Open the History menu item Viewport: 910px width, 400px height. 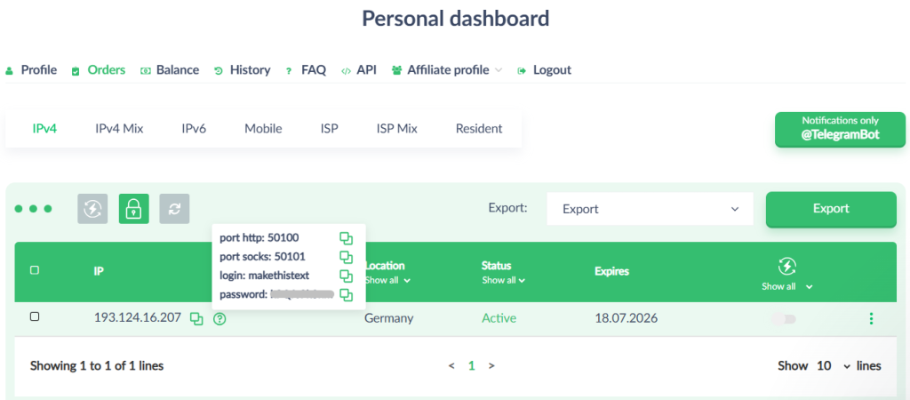[243, 70]
